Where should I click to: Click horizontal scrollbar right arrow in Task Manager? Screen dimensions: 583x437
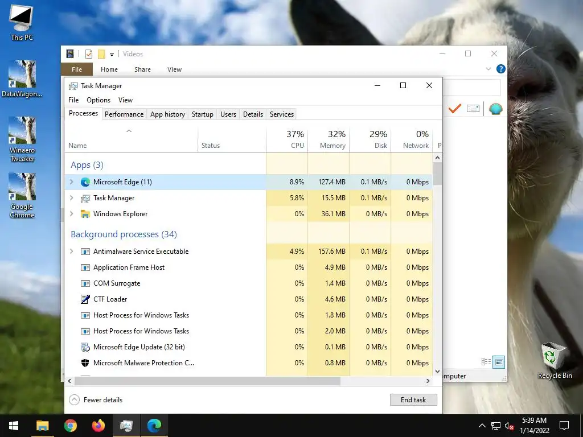[x=428, y=381]
